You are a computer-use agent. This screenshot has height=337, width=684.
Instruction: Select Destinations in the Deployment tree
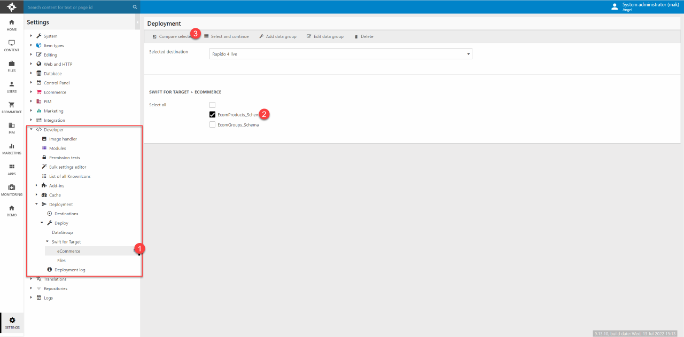(66, 214)
